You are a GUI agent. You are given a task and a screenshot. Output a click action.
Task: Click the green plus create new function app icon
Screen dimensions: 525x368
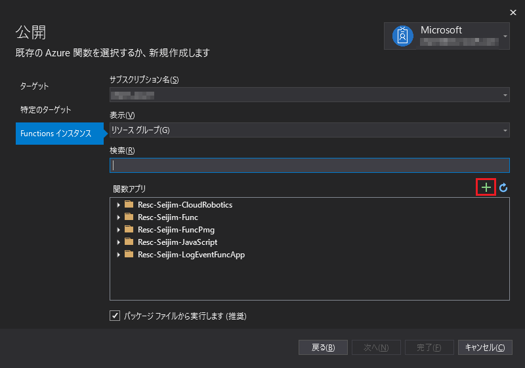coord(486,188)
